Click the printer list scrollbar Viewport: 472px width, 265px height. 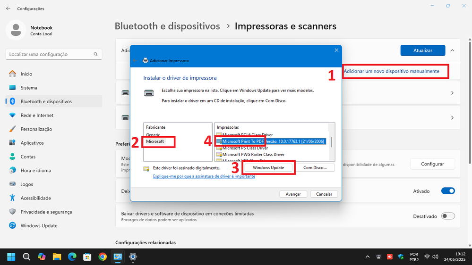(331, 142)
